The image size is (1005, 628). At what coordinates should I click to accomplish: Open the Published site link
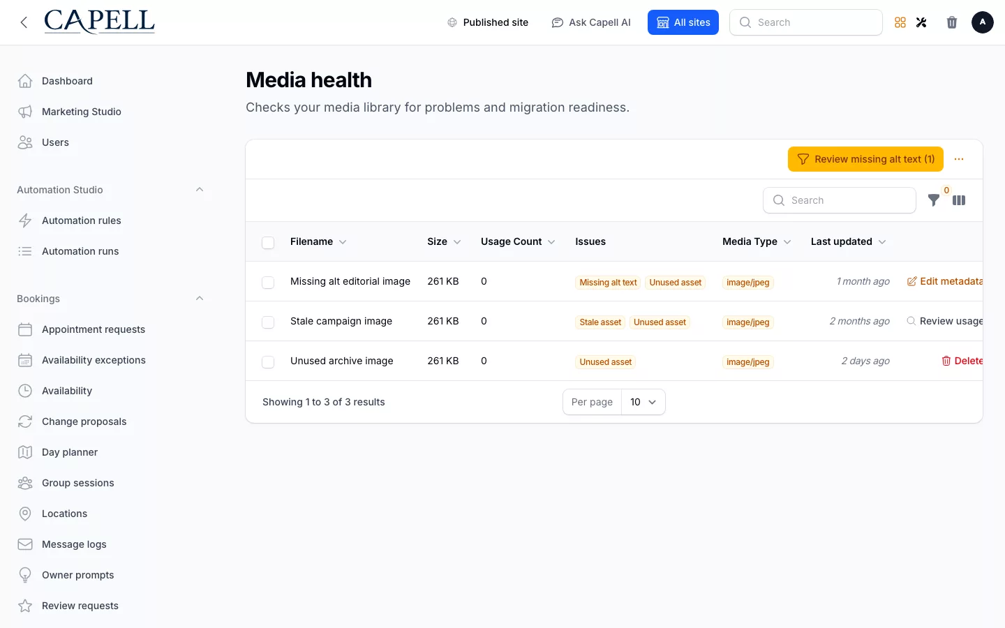pos(487,22)
